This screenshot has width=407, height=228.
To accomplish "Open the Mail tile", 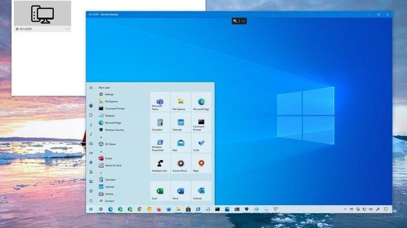I will click(x=181, y=142).
